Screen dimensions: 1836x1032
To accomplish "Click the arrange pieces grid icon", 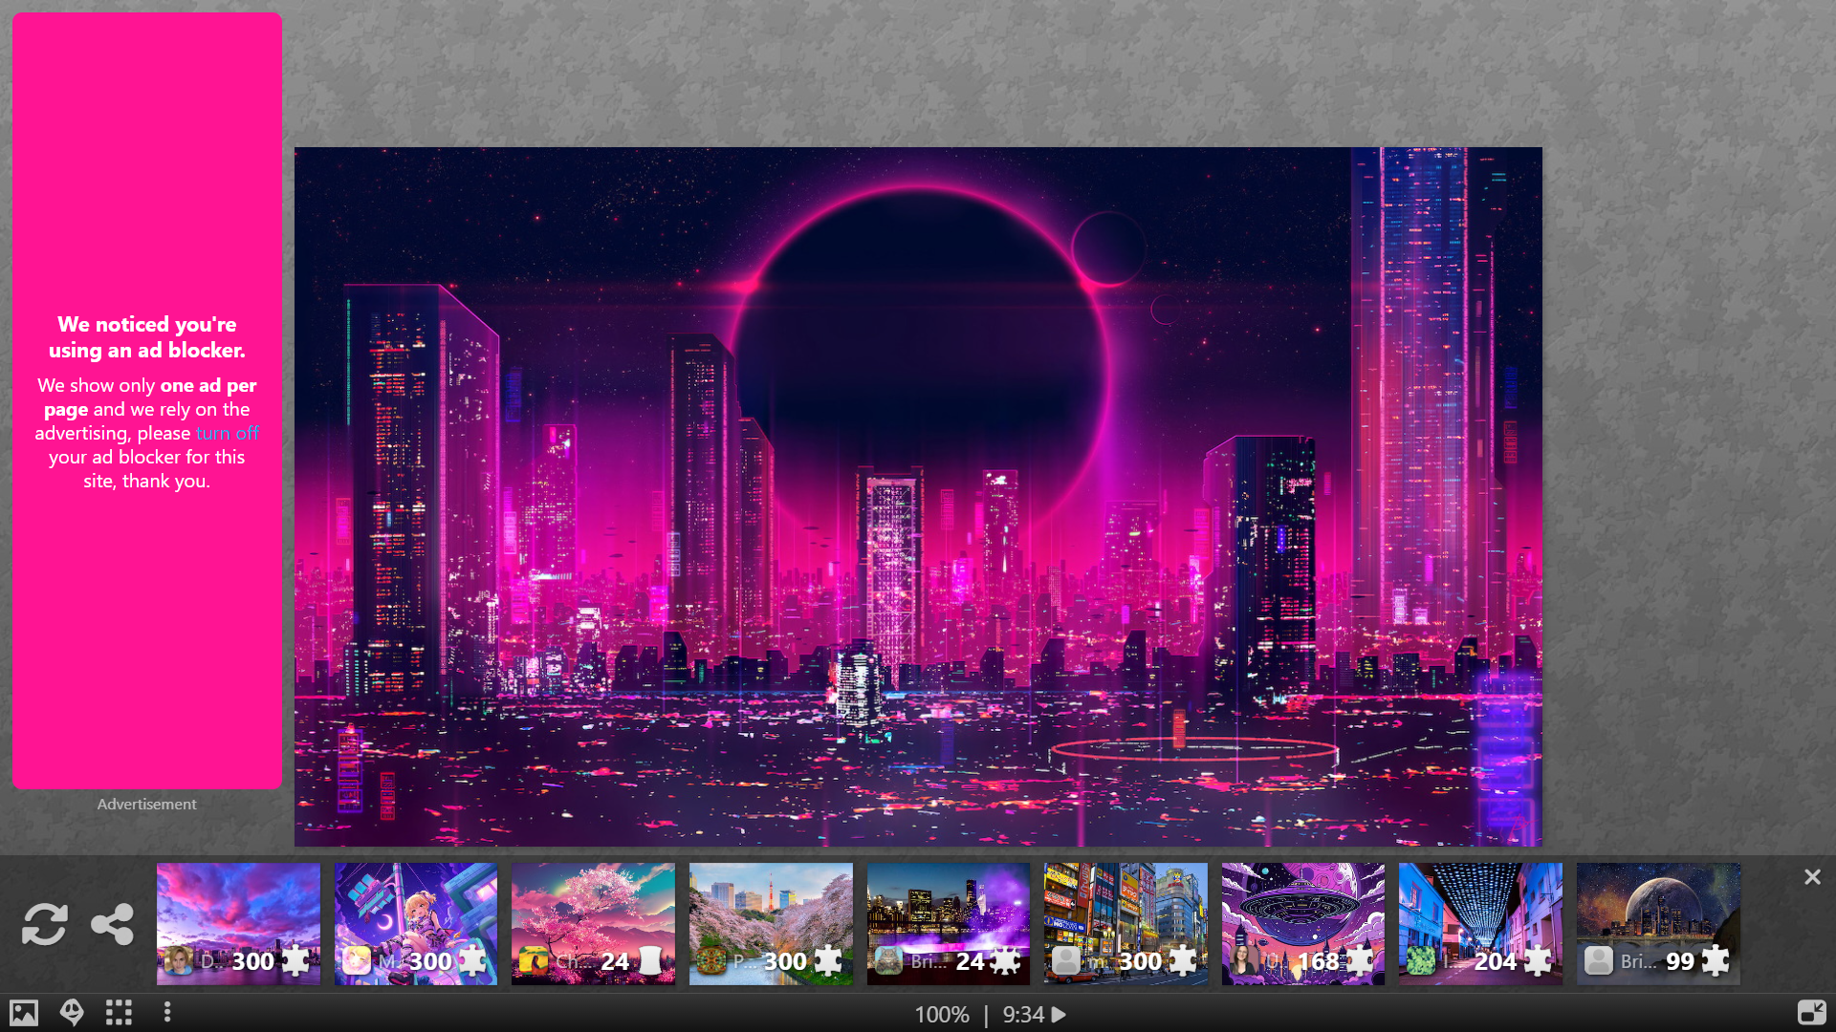I will coord(119,1013).
